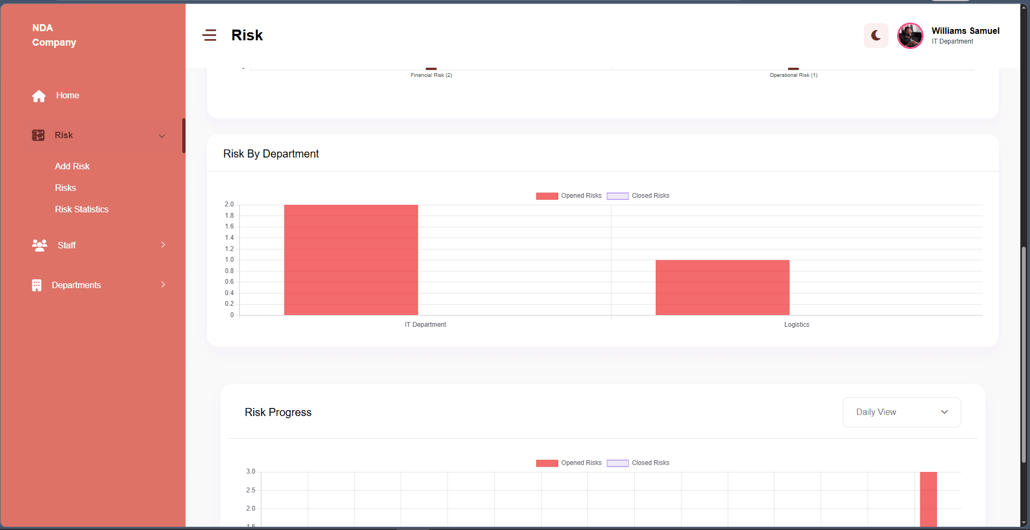Click the Operational Risk (1) axis label
Screen dimensions: 1030x530
click(x=793, y=75)
